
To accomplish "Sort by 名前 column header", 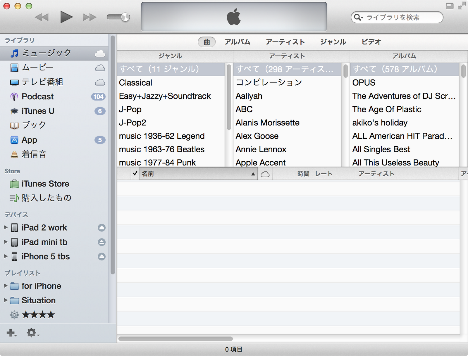I will 198,174.
